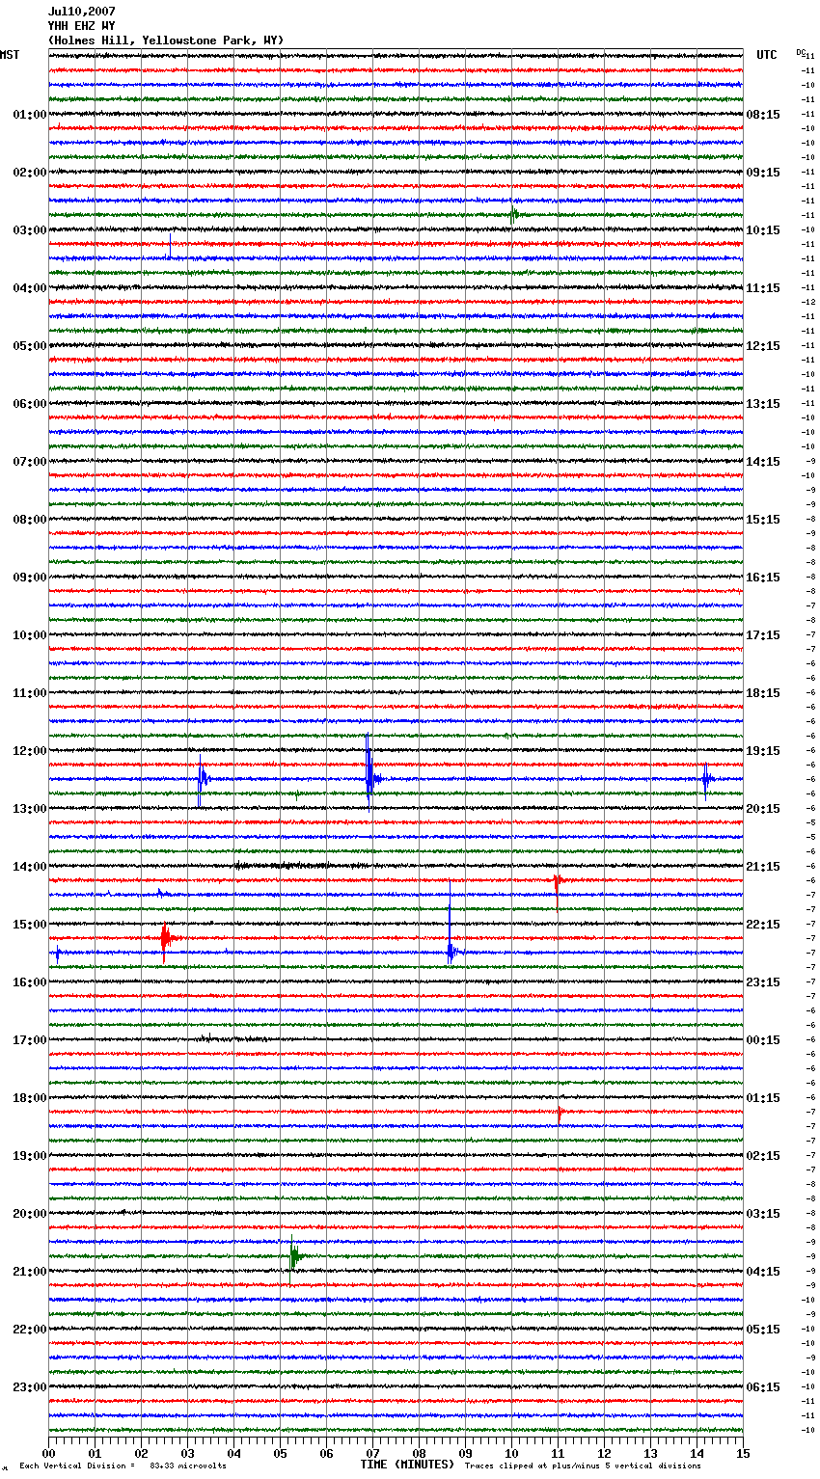Select the YHH EHZ WY station code
This screenshot has height=1479, width=820.
click(x=81, y=26)
